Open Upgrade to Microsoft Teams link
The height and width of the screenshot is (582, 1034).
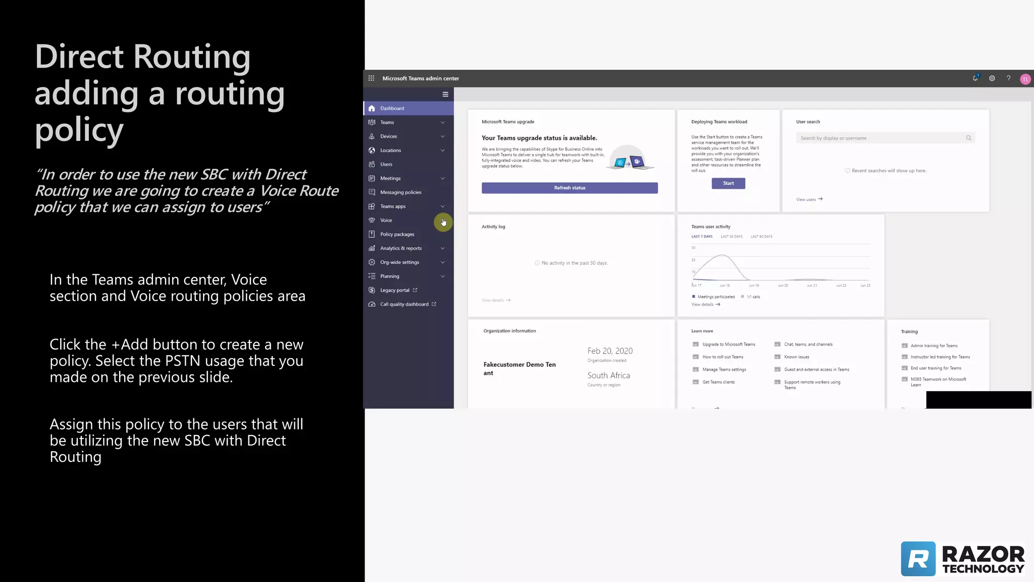pyautogui.click(x=729, y=345)
